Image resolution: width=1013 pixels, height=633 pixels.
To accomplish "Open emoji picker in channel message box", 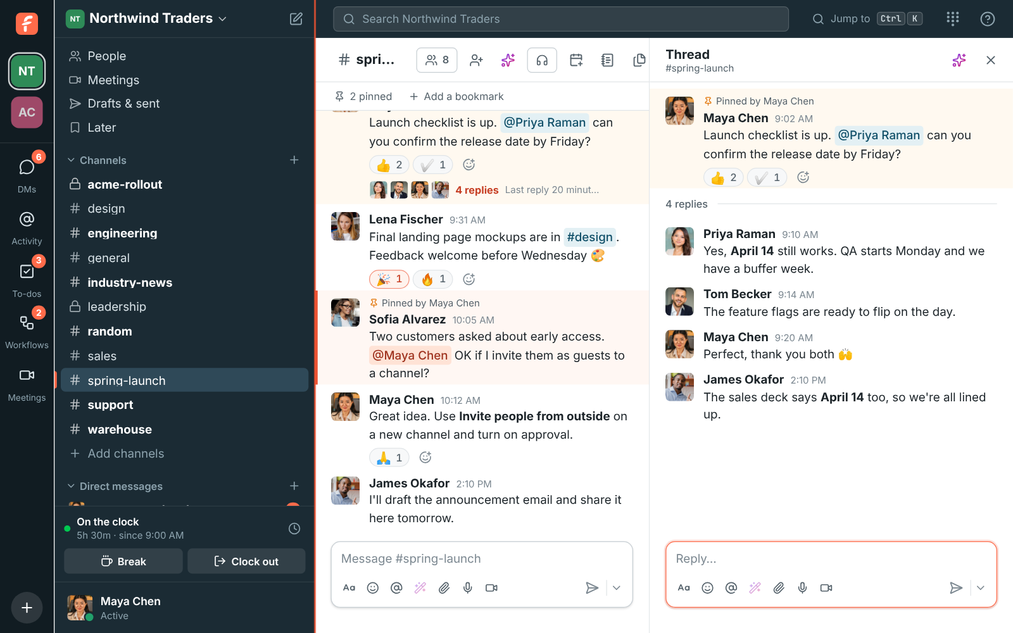I will point(373,588).
